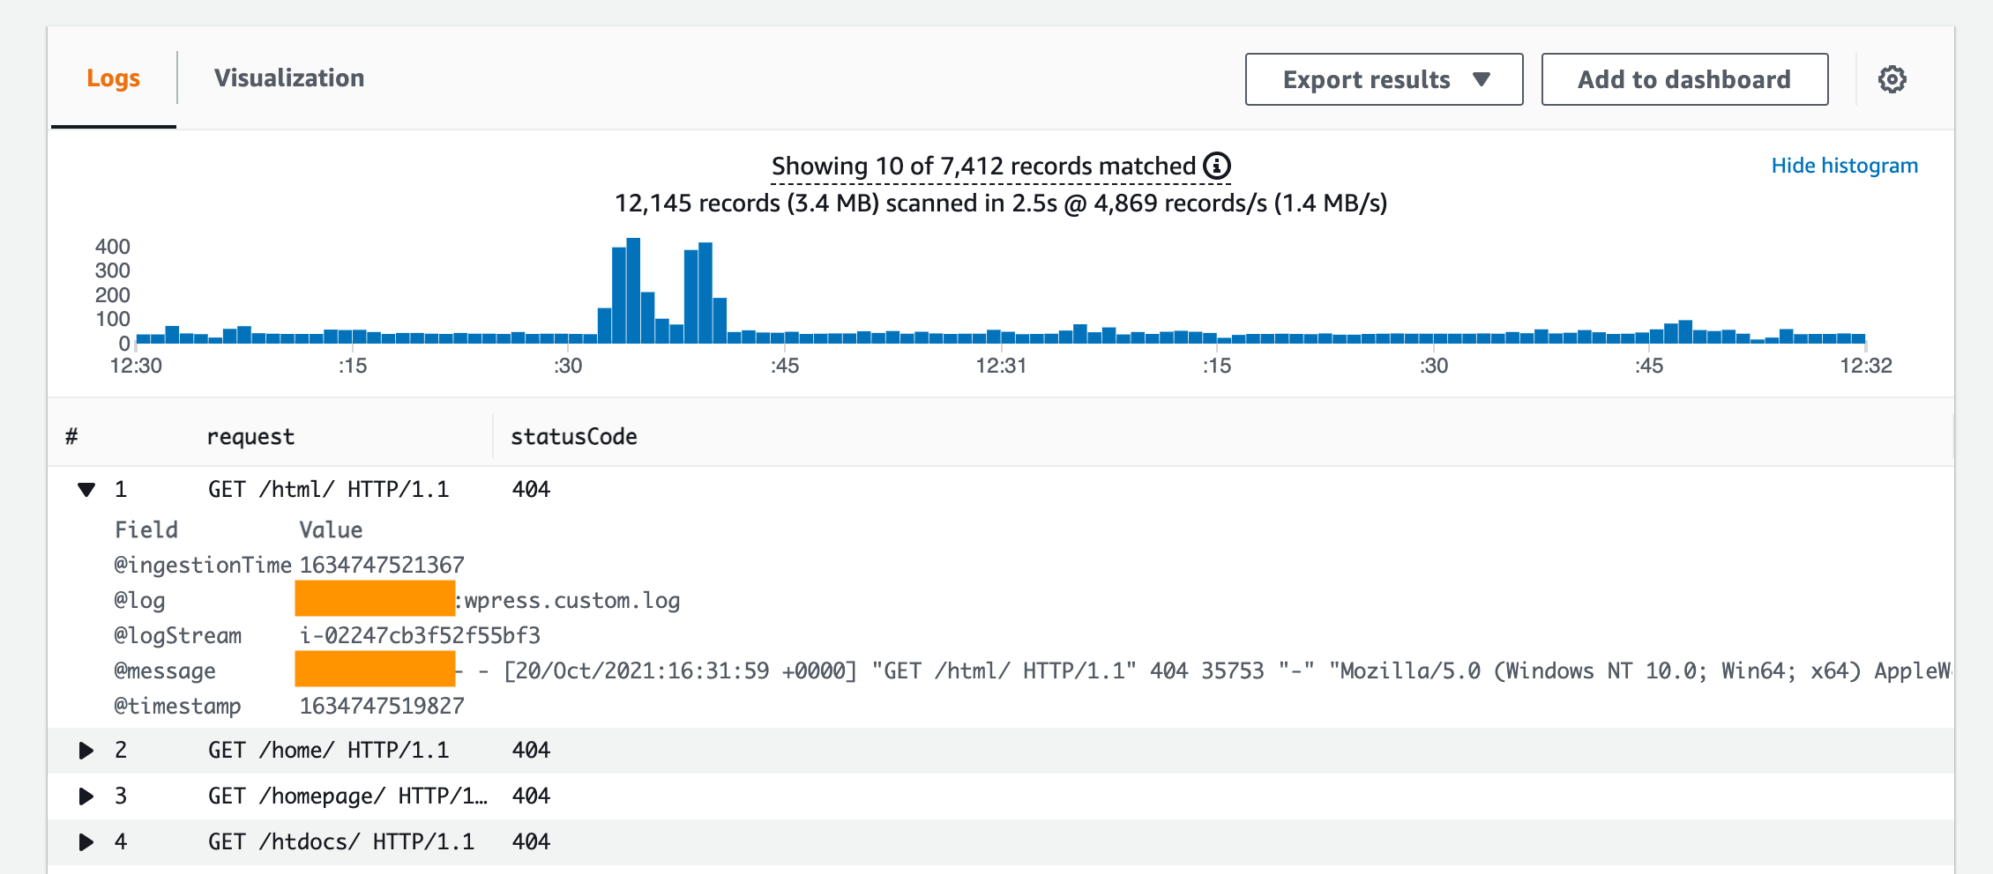The image size is (1993, 874).
Task: Click the @timestamp value 1634747519827
Action: click(x=383, y=706)
